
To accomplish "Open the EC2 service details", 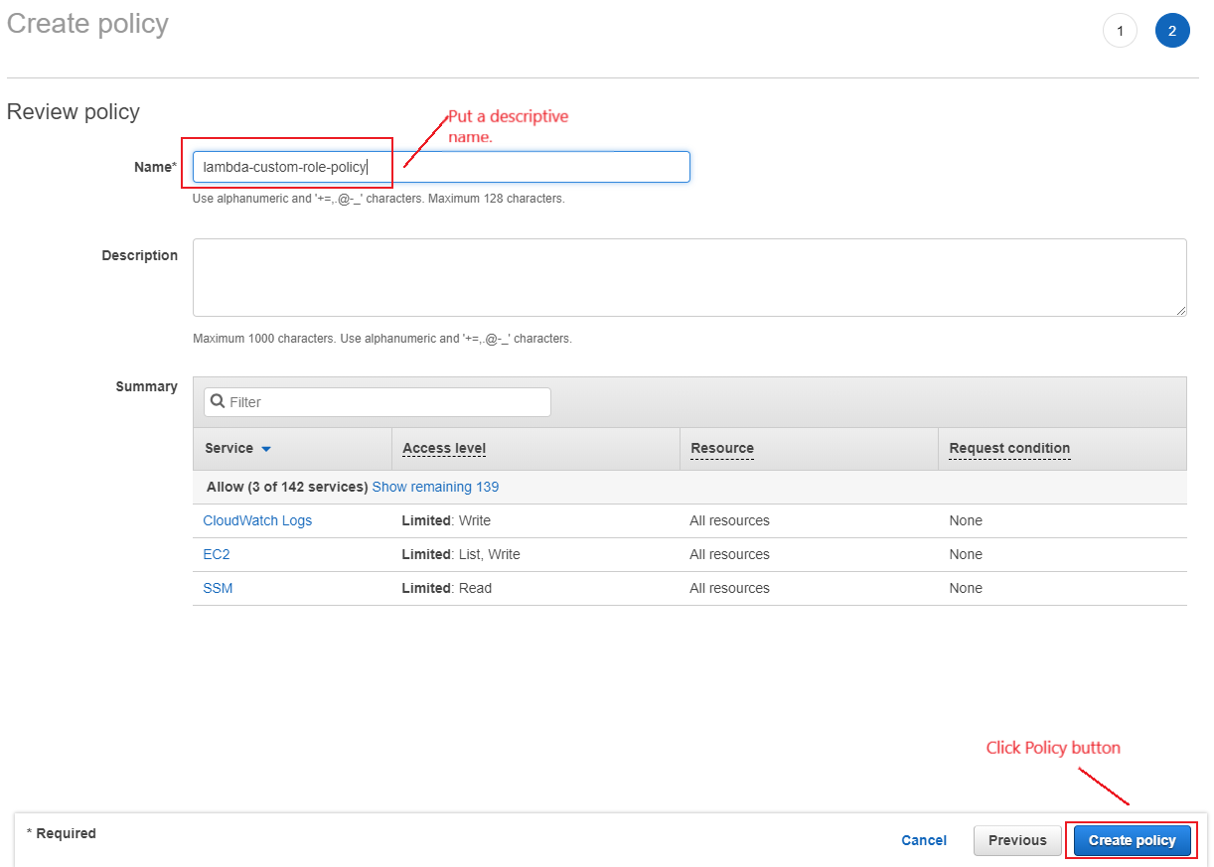I will (216, 554).
